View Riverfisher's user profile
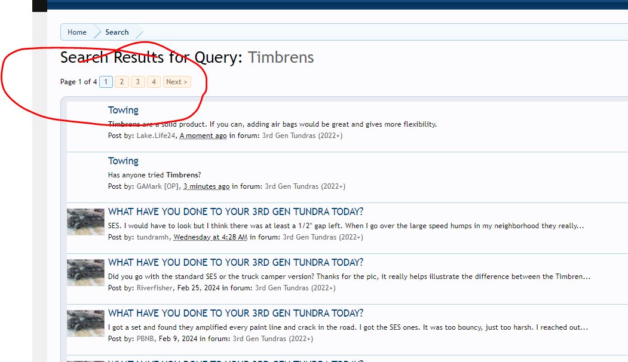 155,288
